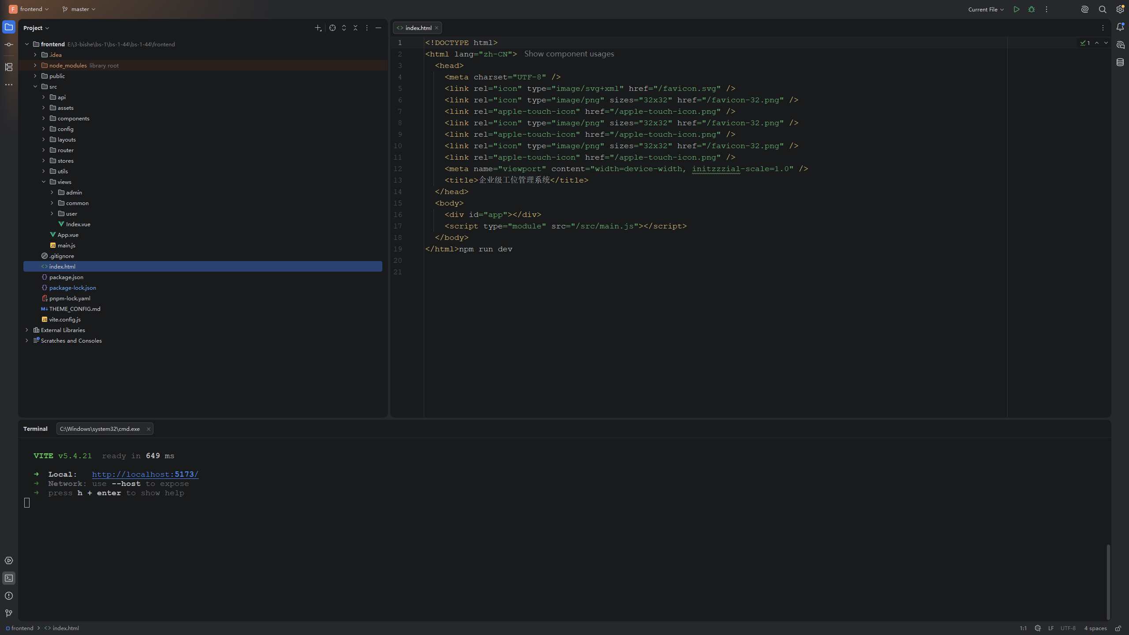Expand the admin folder
The width and height of the screenshot is (1129, 635).
click(52, 192)
